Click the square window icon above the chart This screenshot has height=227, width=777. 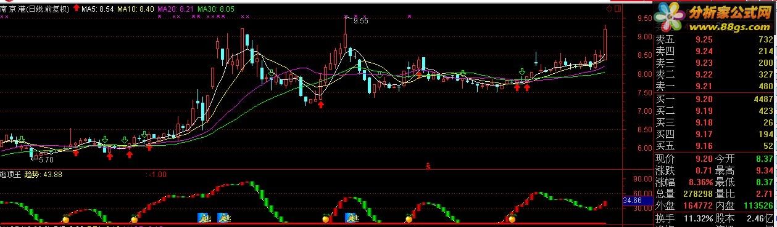pos(617,9)
